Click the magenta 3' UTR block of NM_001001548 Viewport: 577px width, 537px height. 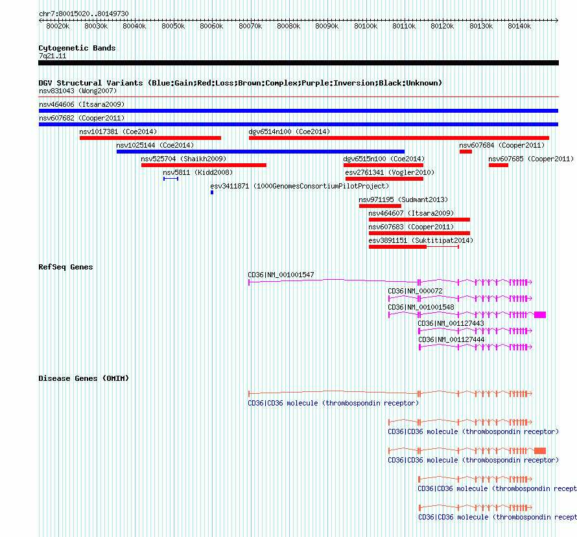click(x=540, y=315)
